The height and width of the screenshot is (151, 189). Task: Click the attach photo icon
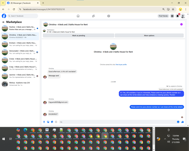[48, 122]
